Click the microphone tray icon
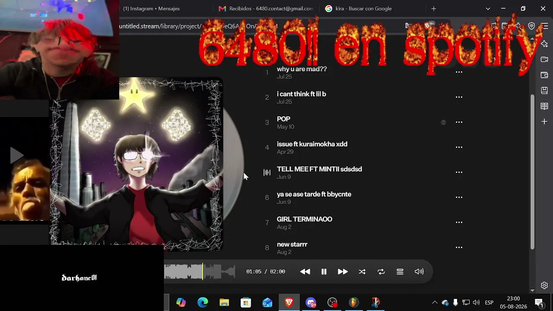 coord(455,302)
